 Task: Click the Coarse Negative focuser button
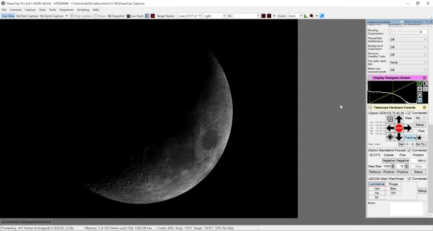coord(388,160)
